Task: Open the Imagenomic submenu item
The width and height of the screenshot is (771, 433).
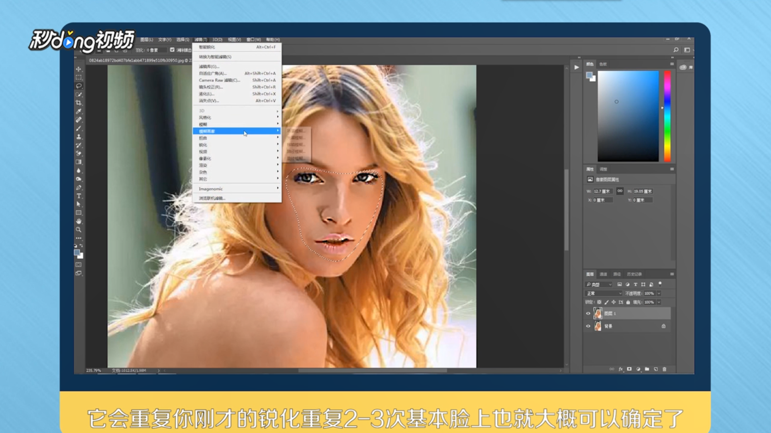Action: (x=211, y=189)
